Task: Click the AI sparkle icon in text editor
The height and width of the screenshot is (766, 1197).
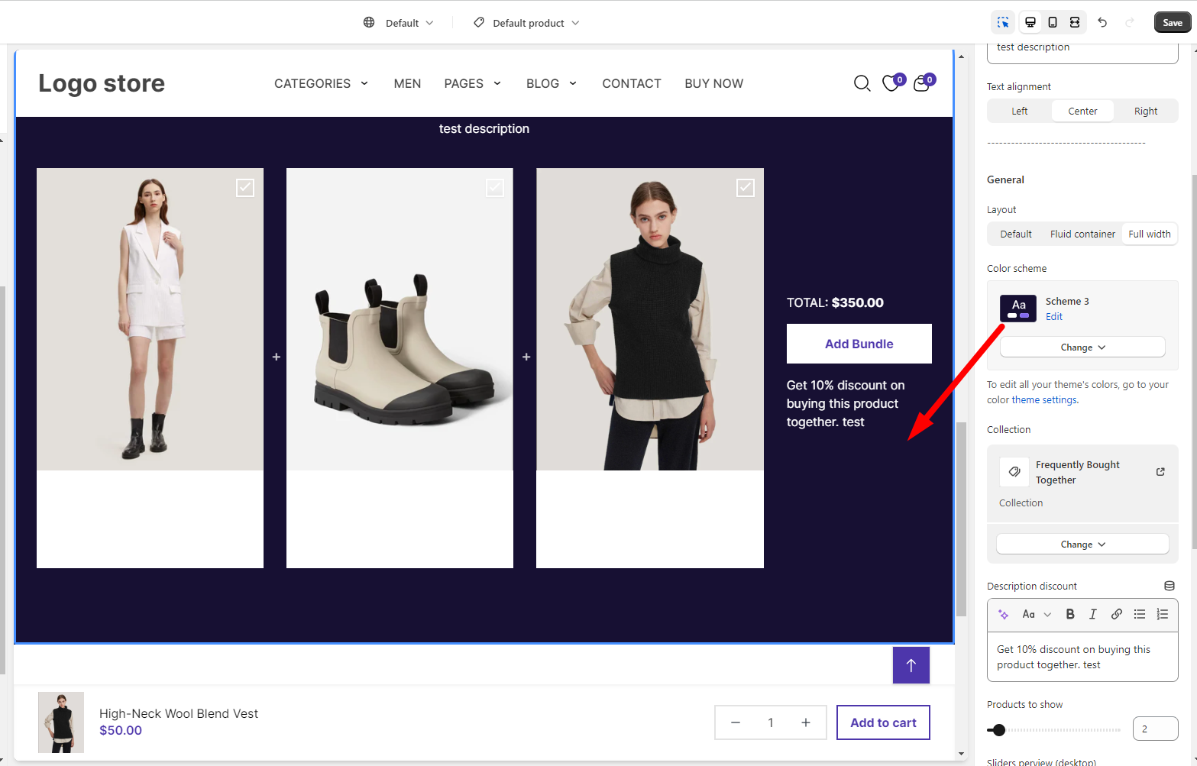Action: click(1004, 614)
